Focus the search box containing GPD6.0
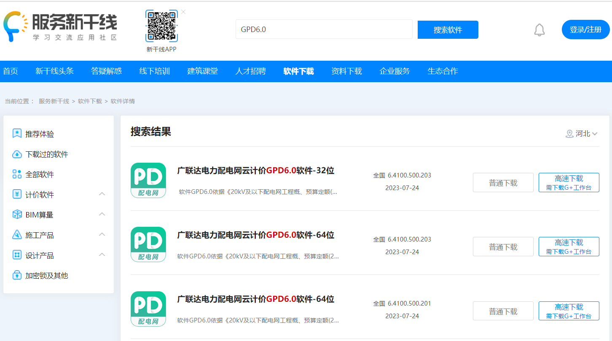 pos(324,29)
